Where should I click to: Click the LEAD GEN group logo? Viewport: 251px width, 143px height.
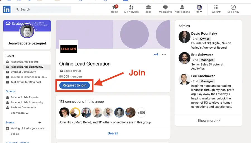69,49
